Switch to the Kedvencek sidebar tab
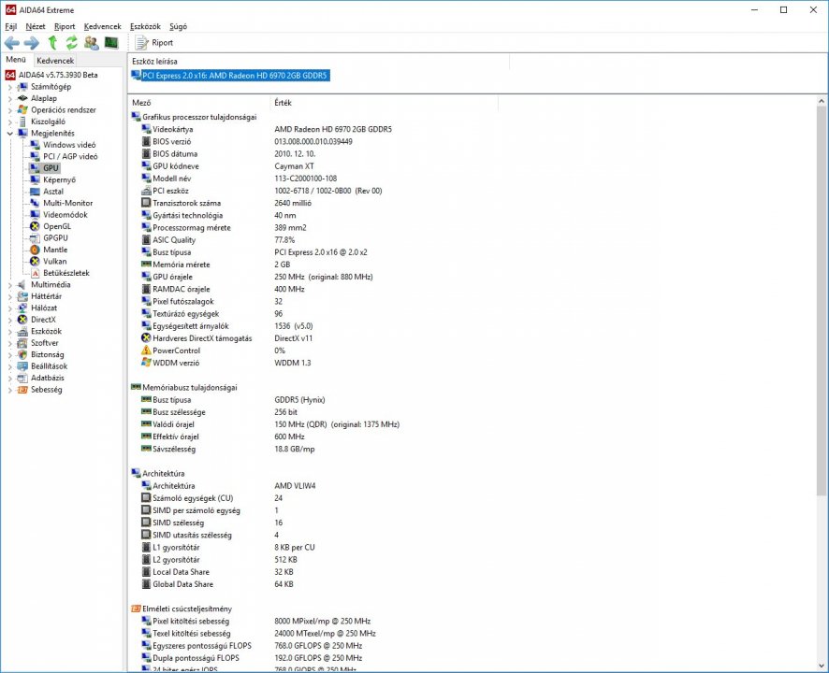 (55, 61)
